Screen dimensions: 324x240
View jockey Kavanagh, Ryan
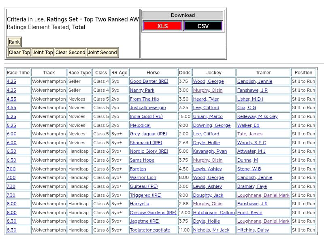pos(210,152)
